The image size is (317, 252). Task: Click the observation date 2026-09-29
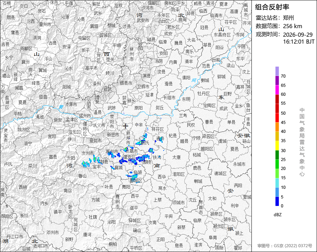[297, 35]
